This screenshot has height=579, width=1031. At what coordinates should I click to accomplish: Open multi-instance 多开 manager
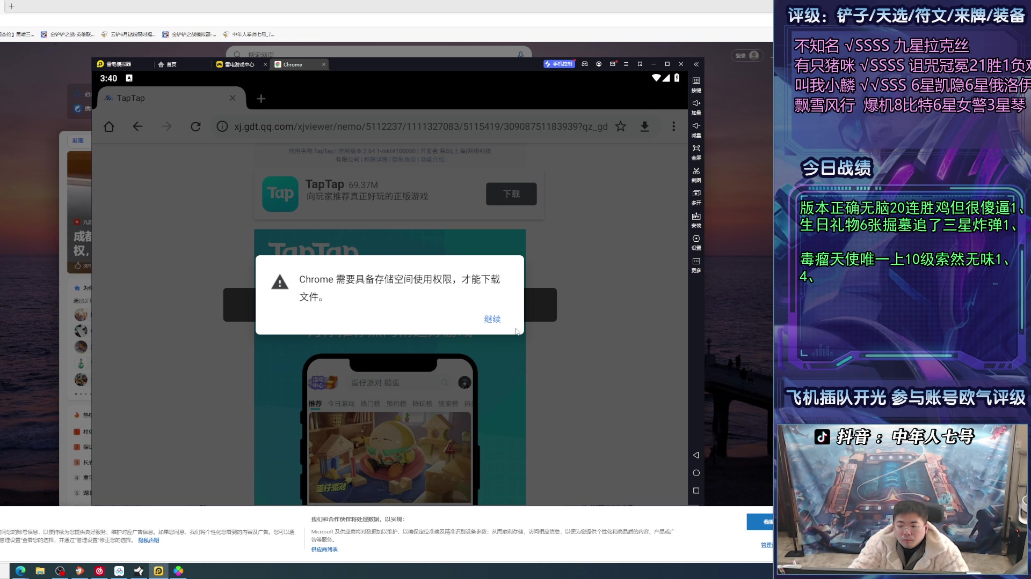[696, 197]
